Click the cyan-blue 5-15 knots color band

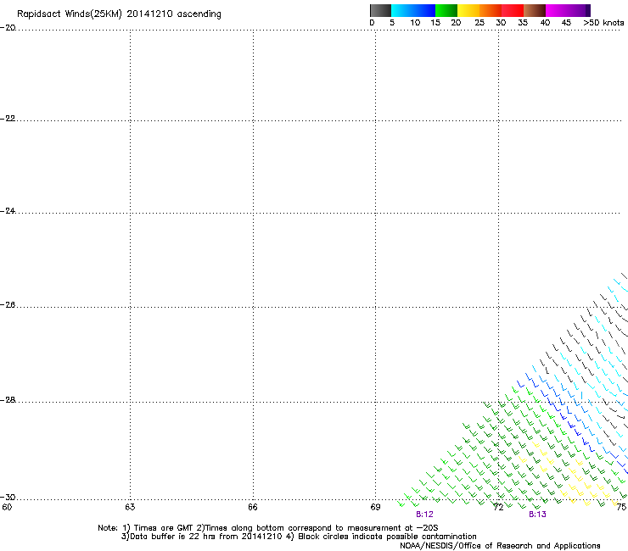[x=413, y=10]
